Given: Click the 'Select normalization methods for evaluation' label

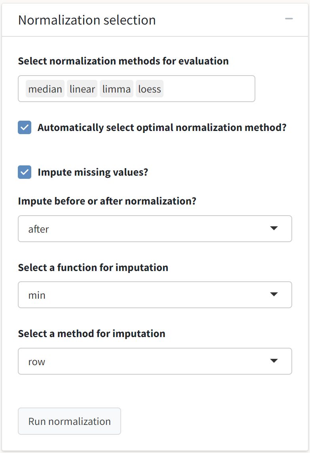Looking at the screenshot, I should pyautogui.click(x=123, y=61).
